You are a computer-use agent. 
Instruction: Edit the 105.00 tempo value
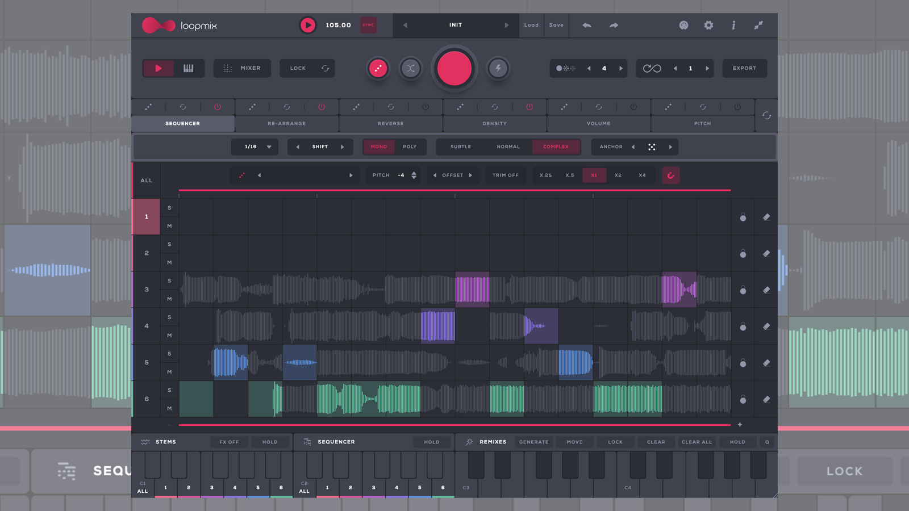[338, 25]
